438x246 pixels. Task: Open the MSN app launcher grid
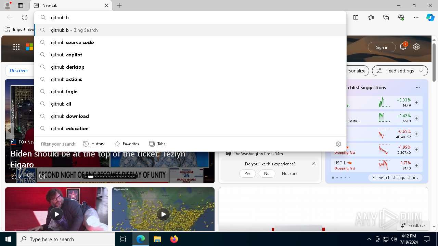[16, 47]
